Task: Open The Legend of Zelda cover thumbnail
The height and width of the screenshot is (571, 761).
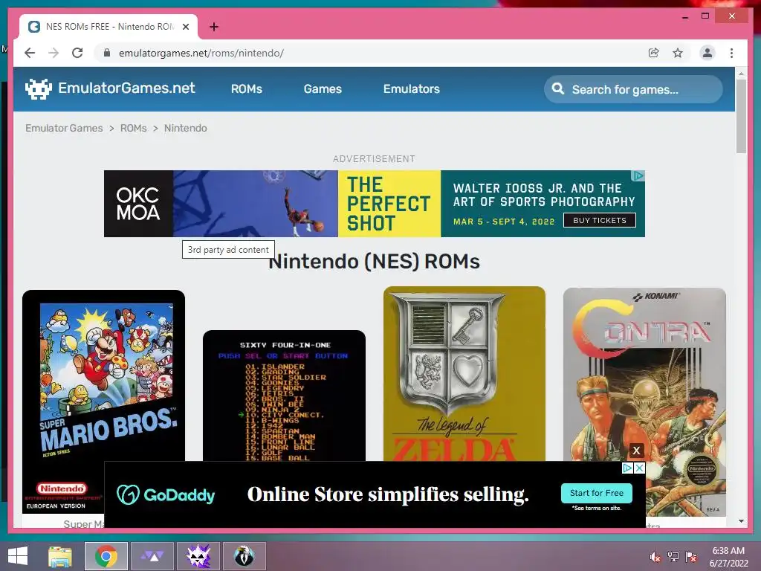Action: 464,374
